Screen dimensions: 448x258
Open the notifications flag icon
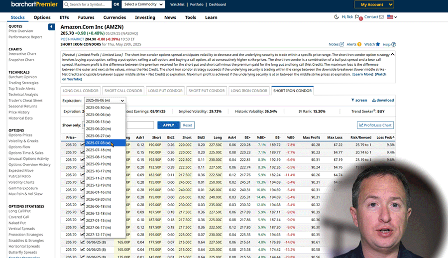pyautogui.click(x=357, y=17)
